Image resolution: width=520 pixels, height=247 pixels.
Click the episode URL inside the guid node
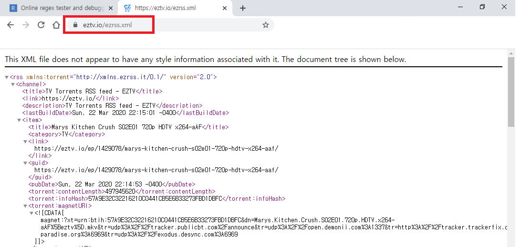click(x=156, y=170)
